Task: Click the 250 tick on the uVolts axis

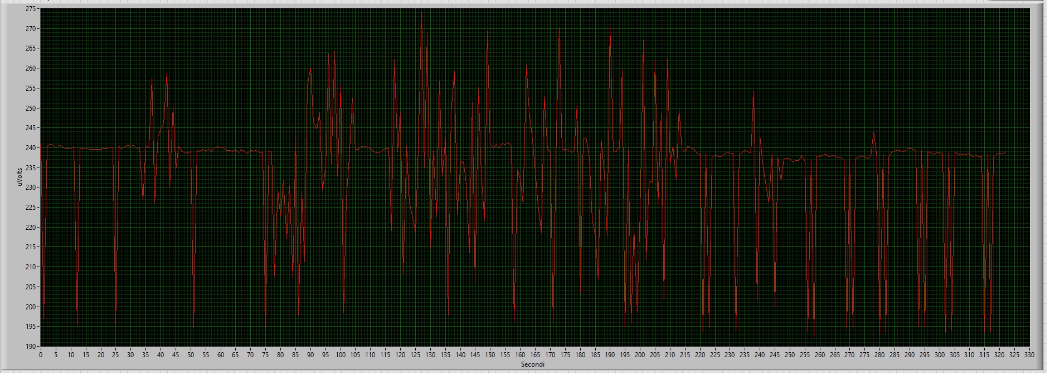Action: (x=31, y=108)
